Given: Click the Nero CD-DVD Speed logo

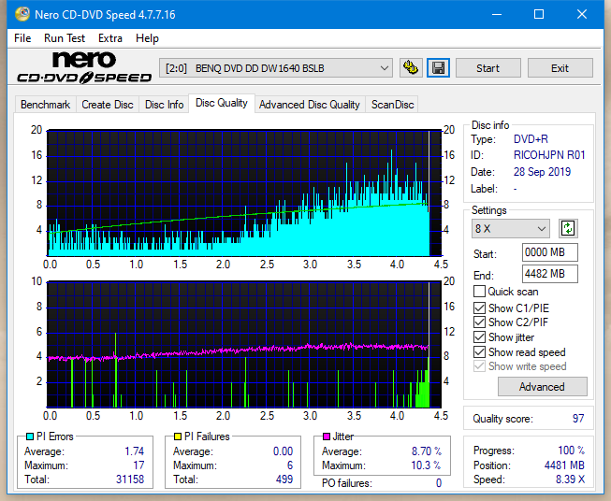Looking at the screenshot, I should pos(84,67).
